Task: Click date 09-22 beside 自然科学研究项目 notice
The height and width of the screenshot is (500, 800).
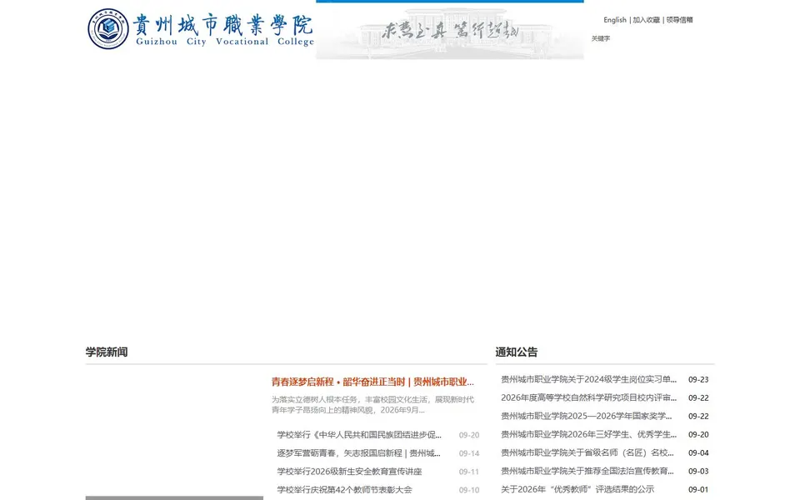Action: pos(698,398)
